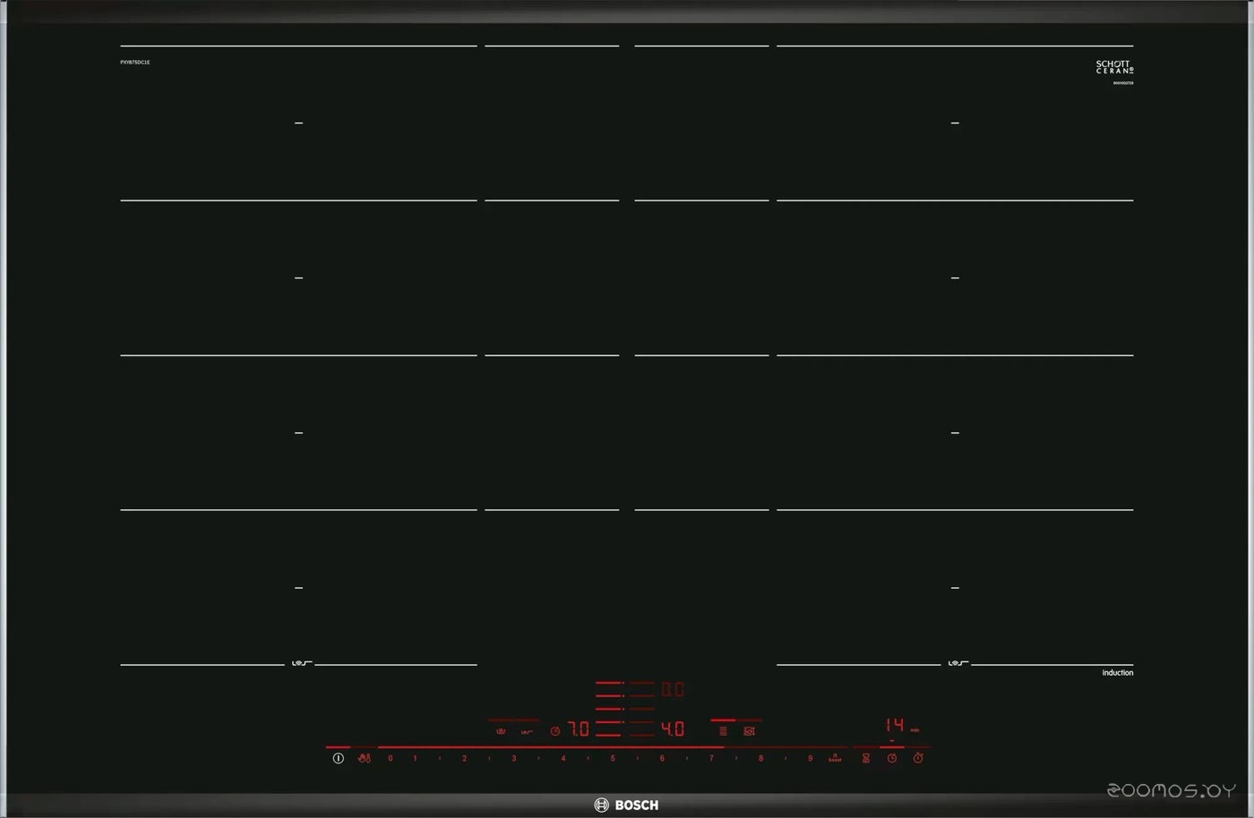Tap the stopwatch count-up timer symbol
Viewport: 1254px width, 818px height.
click(918, 758)
